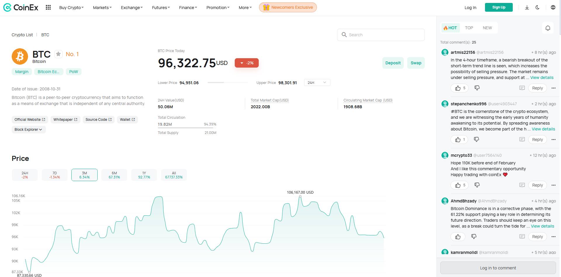Select the All chart range
This screenshot has width=561, height=277.
[x=174, y=175]
